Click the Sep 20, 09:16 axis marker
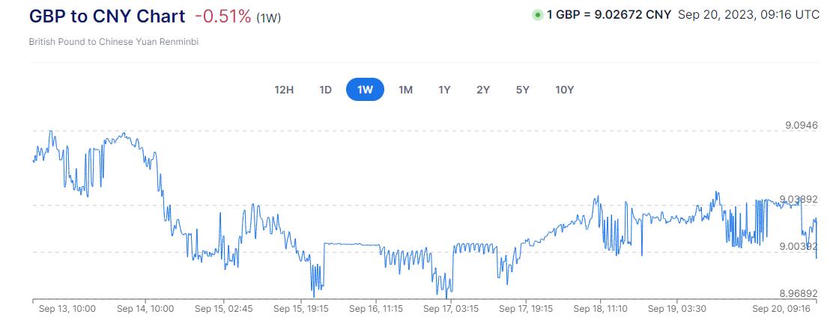The width and height of the screenshot is (839, 329). tap(781, 308)
